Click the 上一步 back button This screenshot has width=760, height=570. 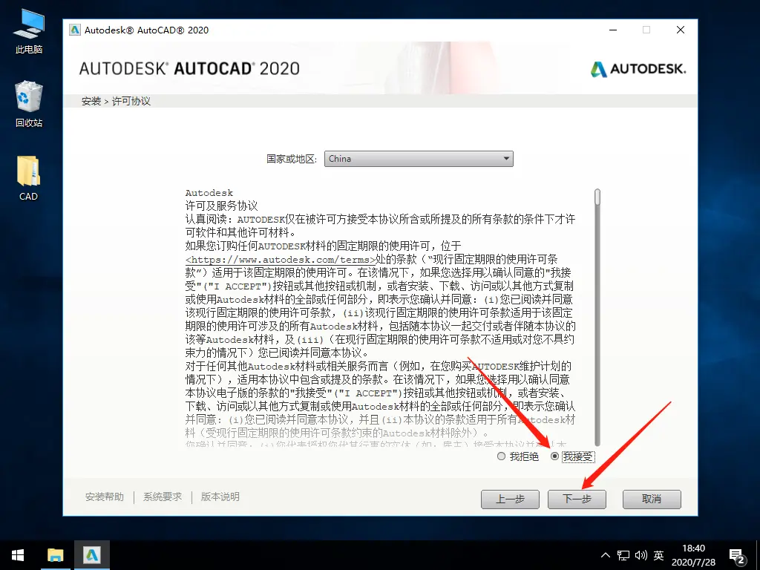(510, 499)
